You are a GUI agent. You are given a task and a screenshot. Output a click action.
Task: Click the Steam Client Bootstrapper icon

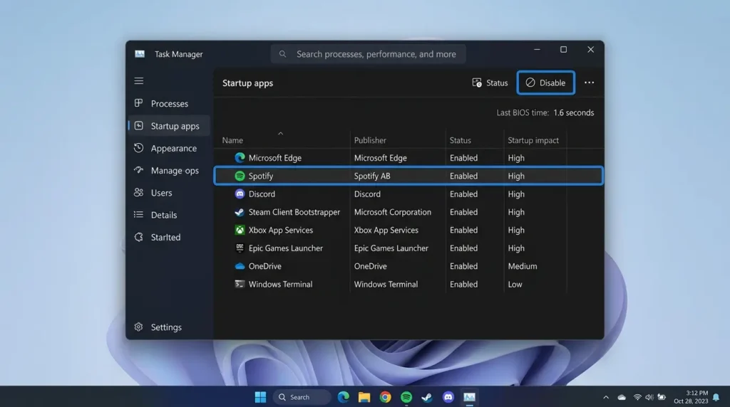240,212
